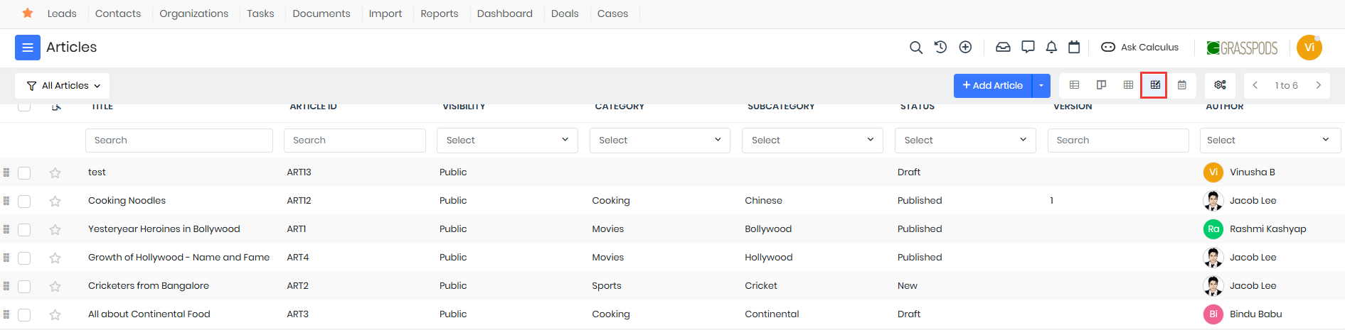Screen dimensions: 1345x330
Task: Open the notifications bell
Action: 1051,48
